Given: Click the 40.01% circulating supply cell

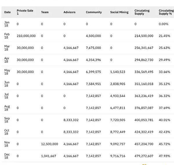Looking at the screenshot, I should (x=164, y=120).
